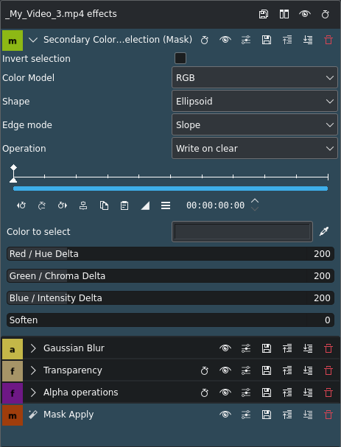Open presets for Gaussian Blur
The image size is (341, 447).
pos(246,348)
